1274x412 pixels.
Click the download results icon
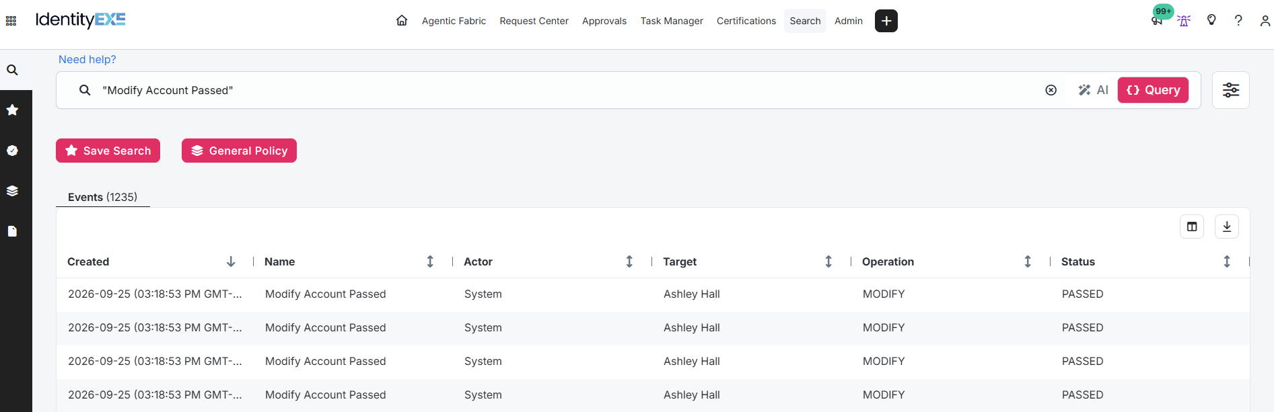pyautogui.click(x=1227, y=226)
